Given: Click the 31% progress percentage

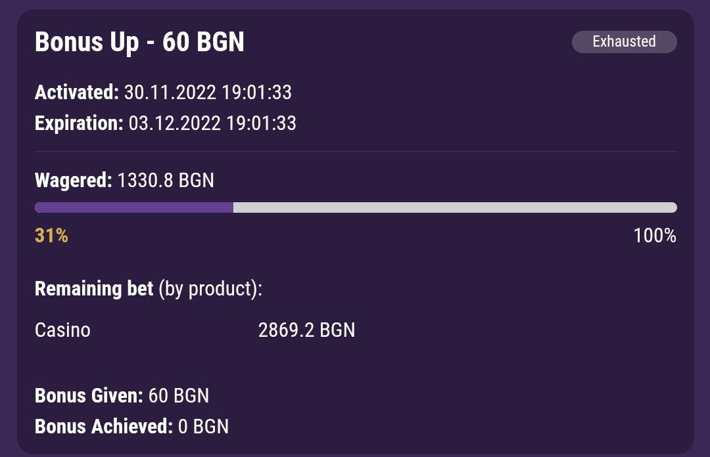Looking at the screenshot, I should pyautogui.click(x=51, y=236).
